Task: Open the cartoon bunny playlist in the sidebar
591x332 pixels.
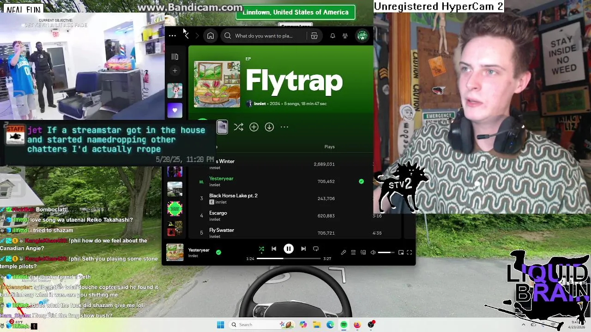Action: [175, 90]
